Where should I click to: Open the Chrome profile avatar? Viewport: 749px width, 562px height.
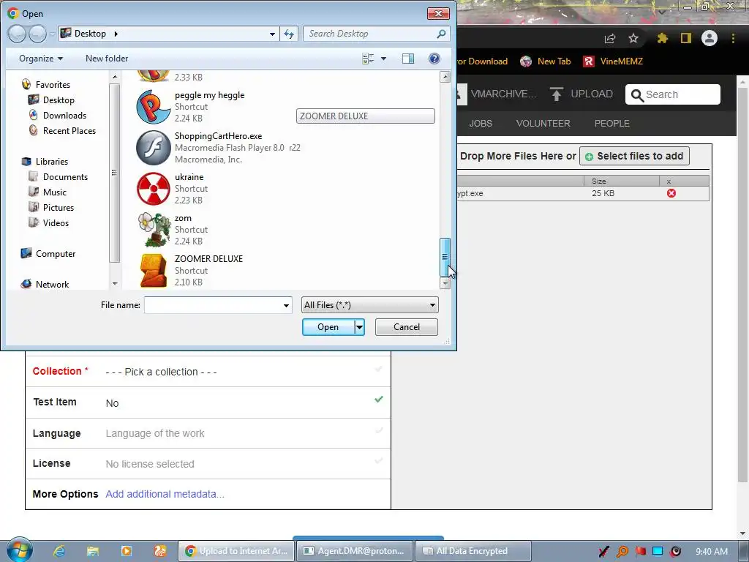pyautogui.click(x=710, y=38)
